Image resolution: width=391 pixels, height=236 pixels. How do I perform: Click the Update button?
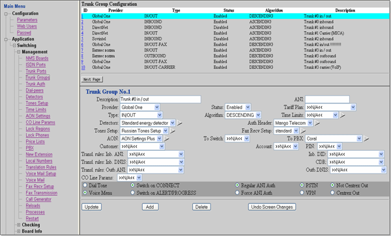click(91, 207)
